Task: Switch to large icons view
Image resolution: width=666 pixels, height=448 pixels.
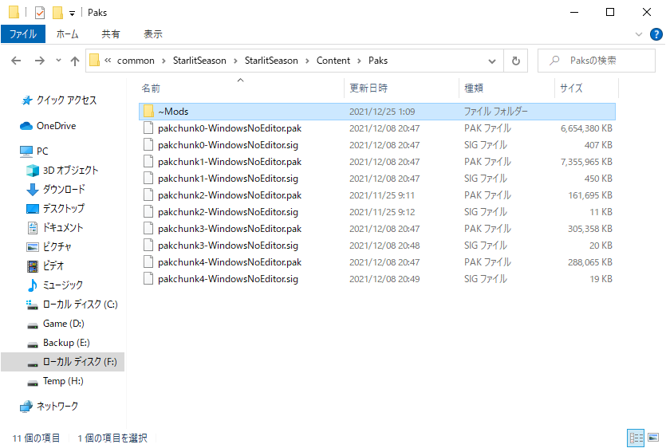Action: (653, 438)
